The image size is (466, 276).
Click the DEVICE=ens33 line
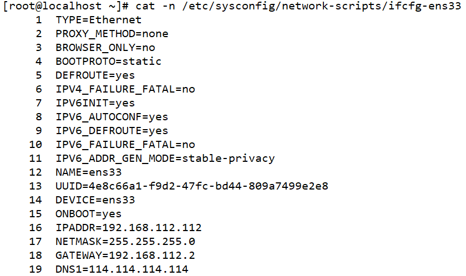pyautogui.click(x=95, y=200)
